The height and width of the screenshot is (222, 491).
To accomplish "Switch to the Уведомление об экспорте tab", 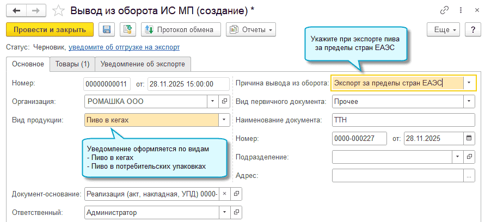I will pyautogui.click(x=143, y=64).
